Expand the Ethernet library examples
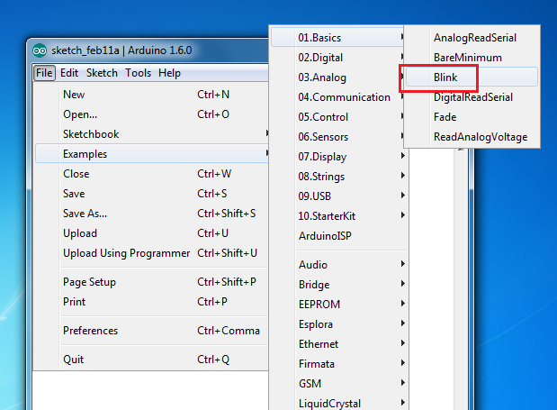Viewport: 557px width, 410px height. click(338, 344)
